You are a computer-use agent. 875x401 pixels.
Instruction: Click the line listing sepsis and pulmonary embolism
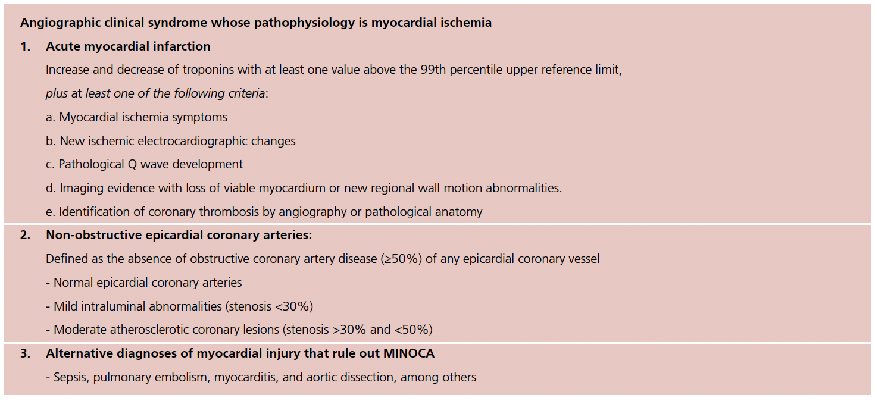261,377
